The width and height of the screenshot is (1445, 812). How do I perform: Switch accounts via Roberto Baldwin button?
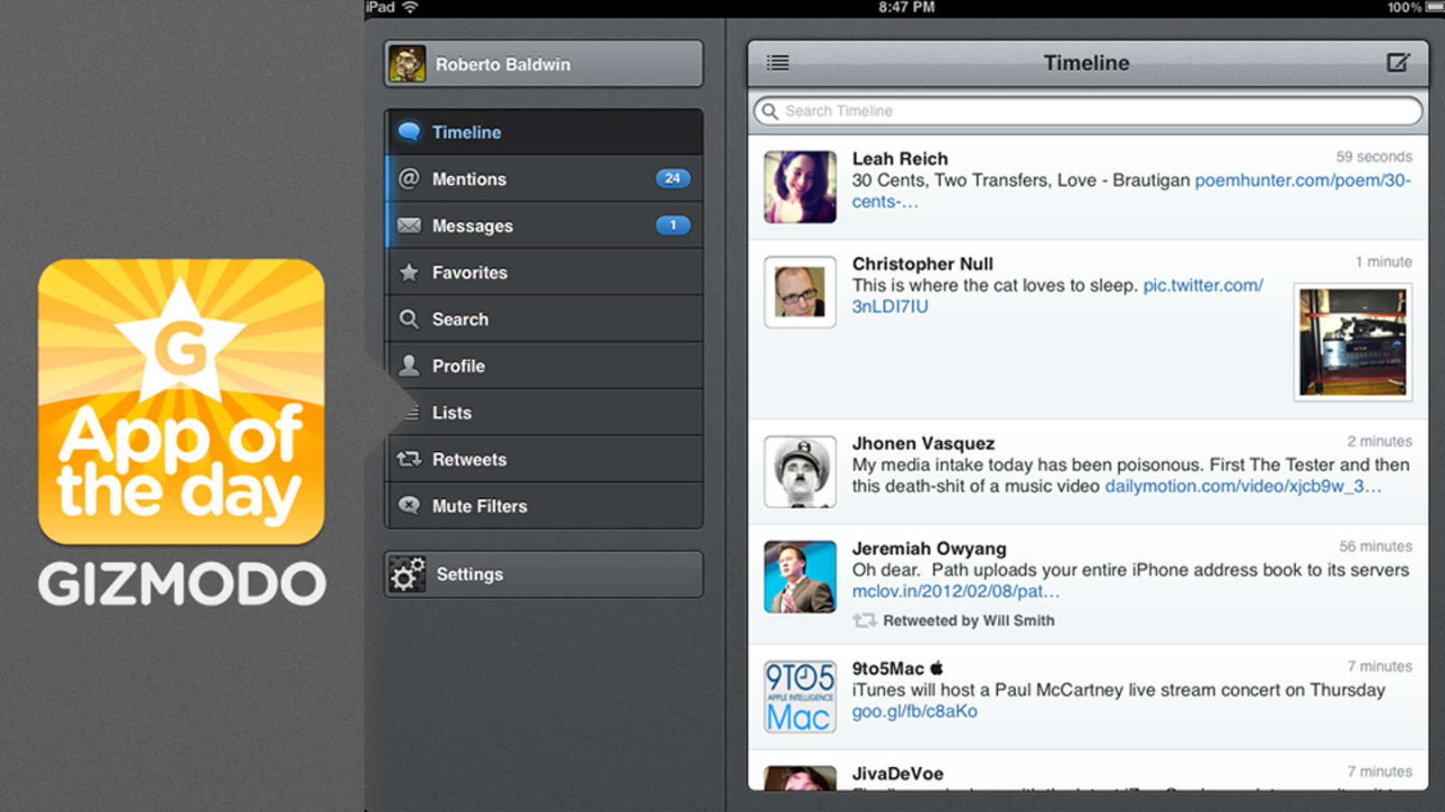(x=544, y=64)
